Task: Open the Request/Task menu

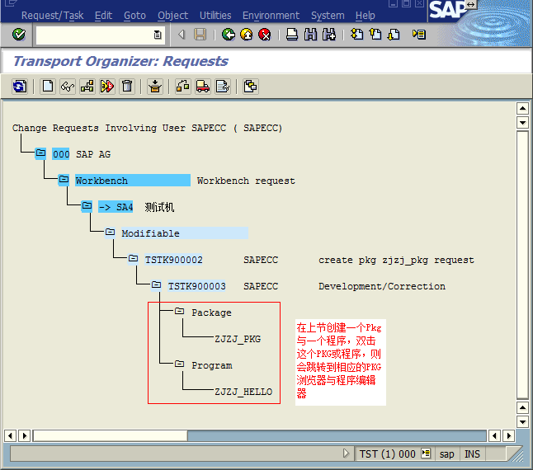Action: tap(52, 16)
